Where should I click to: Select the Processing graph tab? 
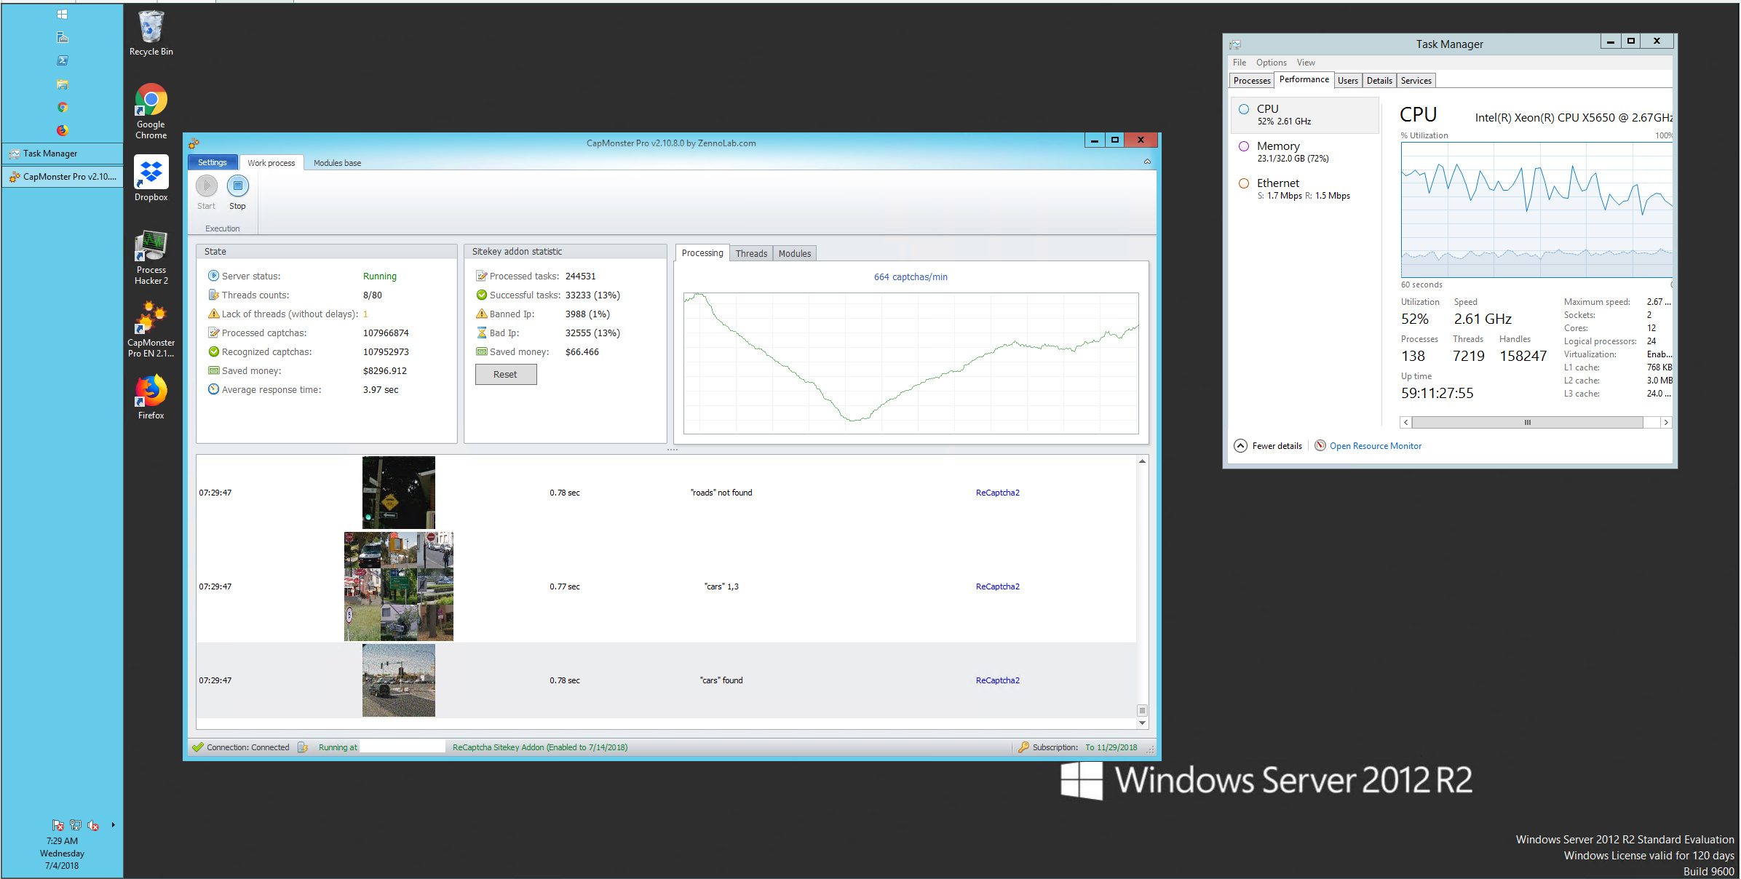coord(702,252)
